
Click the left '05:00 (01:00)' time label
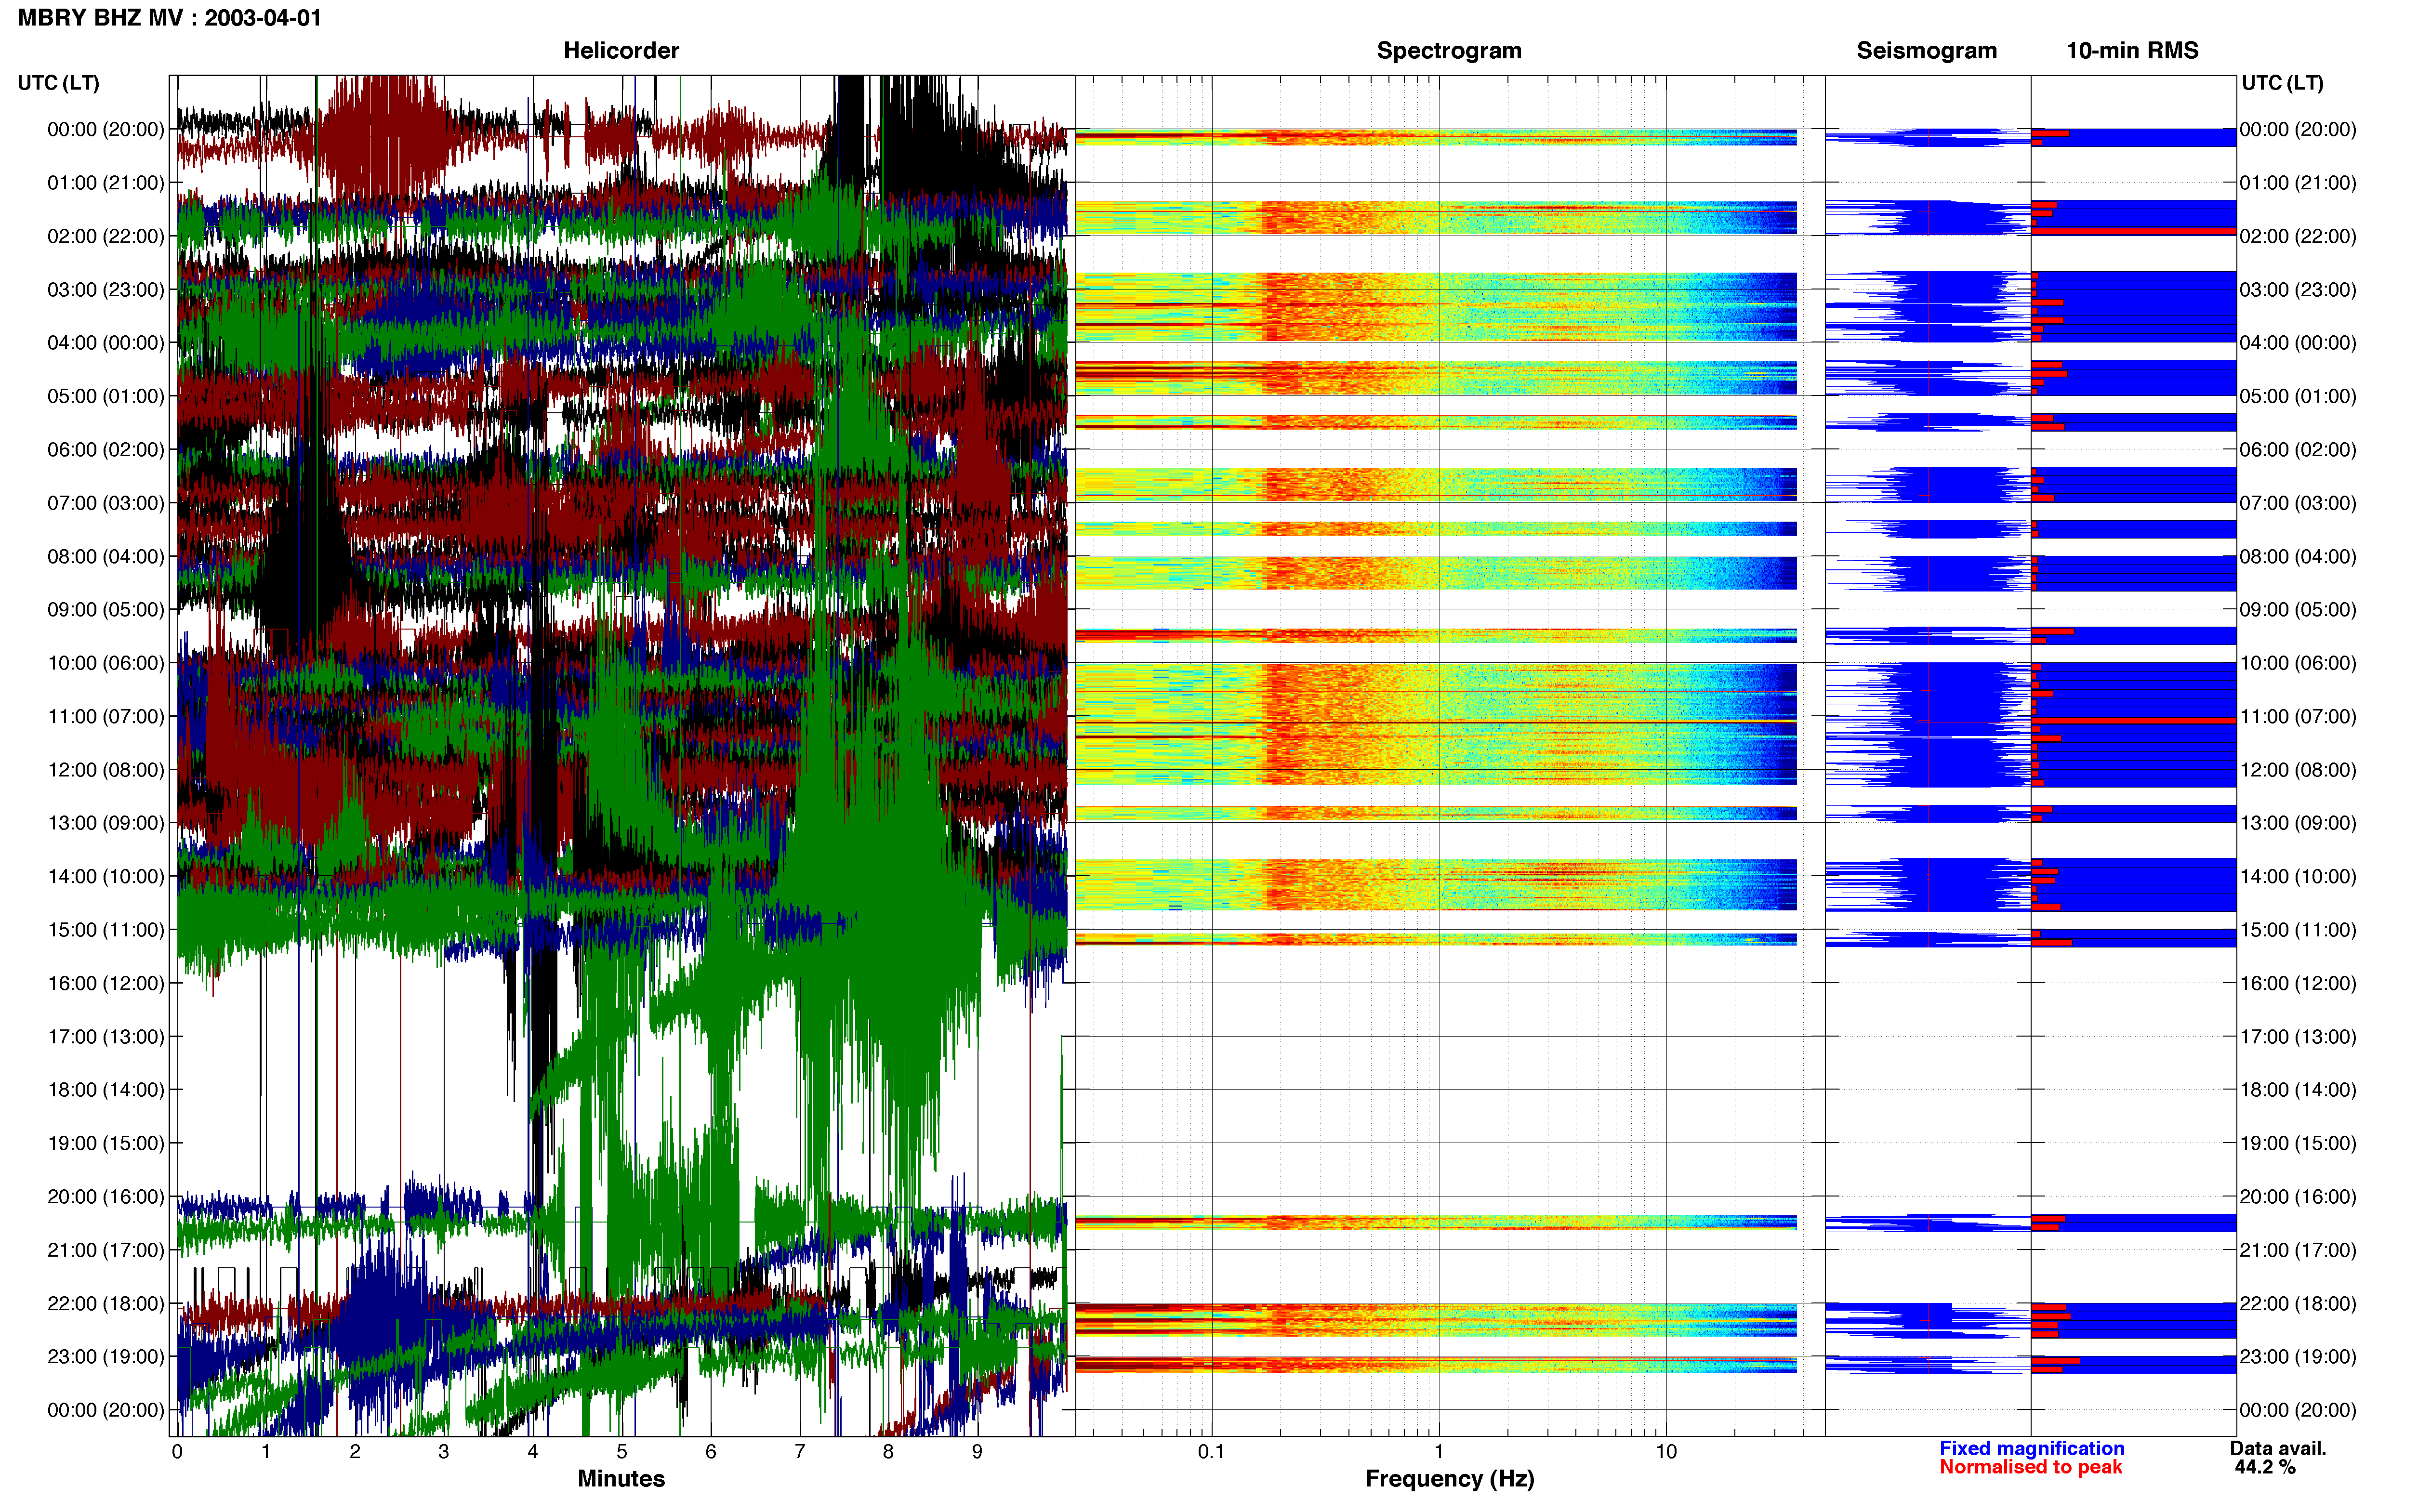pyautogui.click(x=106, y=396)
